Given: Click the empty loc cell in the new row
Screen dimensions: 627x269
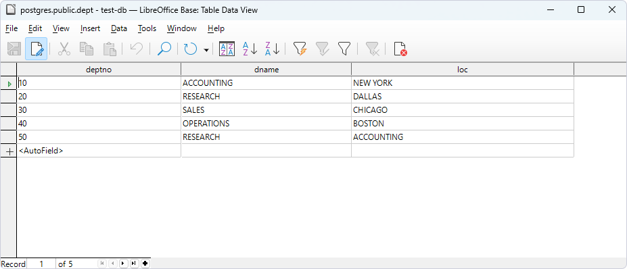Looking at the screenshot, I should (x=463, y=151).
